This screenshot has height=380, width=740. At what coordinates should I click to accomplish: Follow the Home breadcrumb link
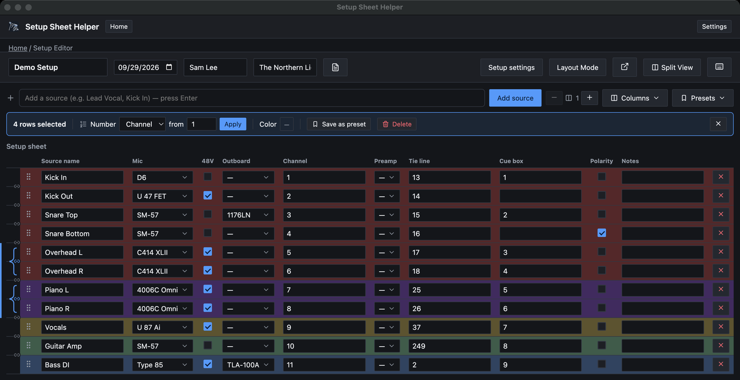pos(18,48)
